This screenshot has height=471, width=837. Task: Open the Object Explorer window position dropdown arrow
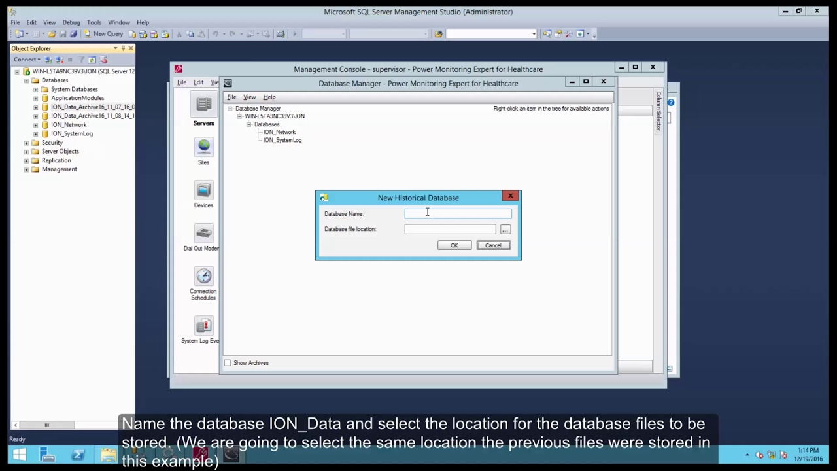(116, 48)
